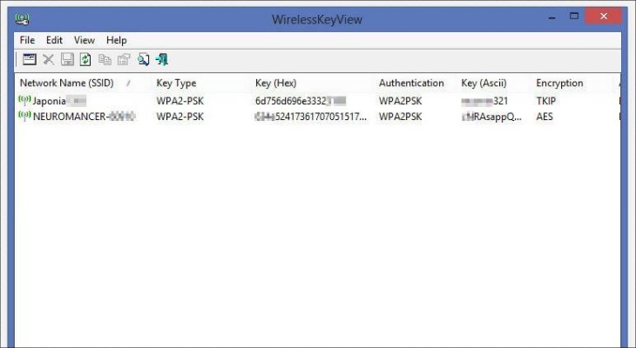Open the Help menu
Screen dimensions: 636x348
tap(117, 40)
